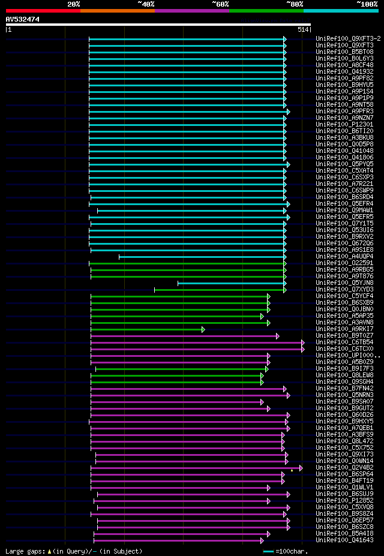The width and height of the screenshot is (384, 556).
Task: Select the UniRef100_B9T0Z7 label
Action: click(x=344, y=336)
